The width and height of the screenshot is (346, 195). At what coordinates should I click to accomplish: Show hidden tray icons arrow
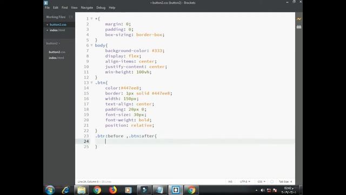256,190
